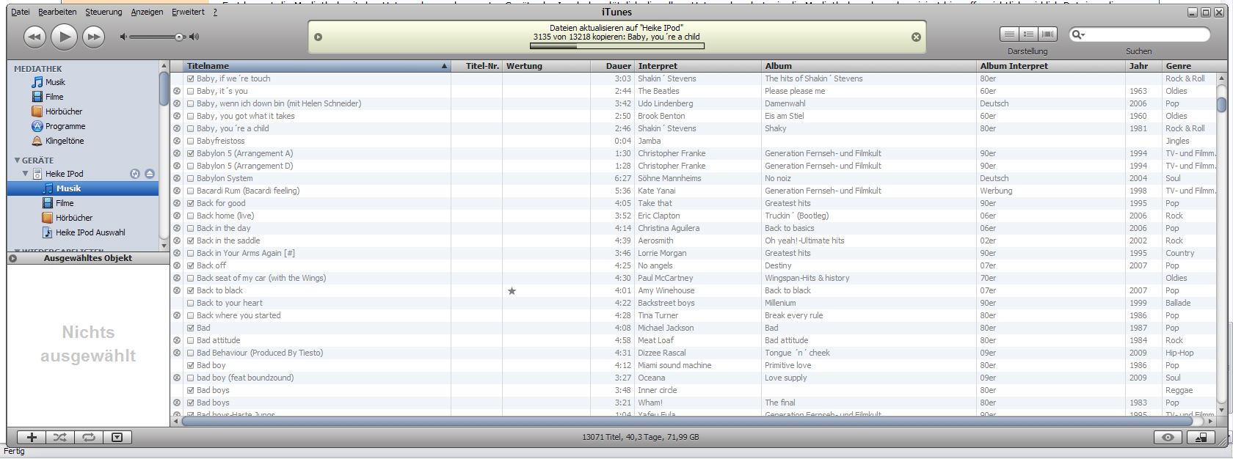1233x459 pixels.
Task: Click the sidebar scroll down arrow
Action: click(164, 246)
